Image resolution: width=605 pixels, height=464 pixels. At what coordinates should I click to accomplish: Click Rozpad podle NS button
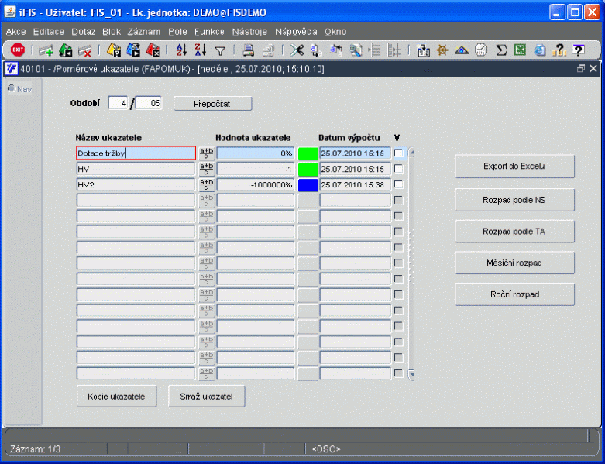point(514,200)
